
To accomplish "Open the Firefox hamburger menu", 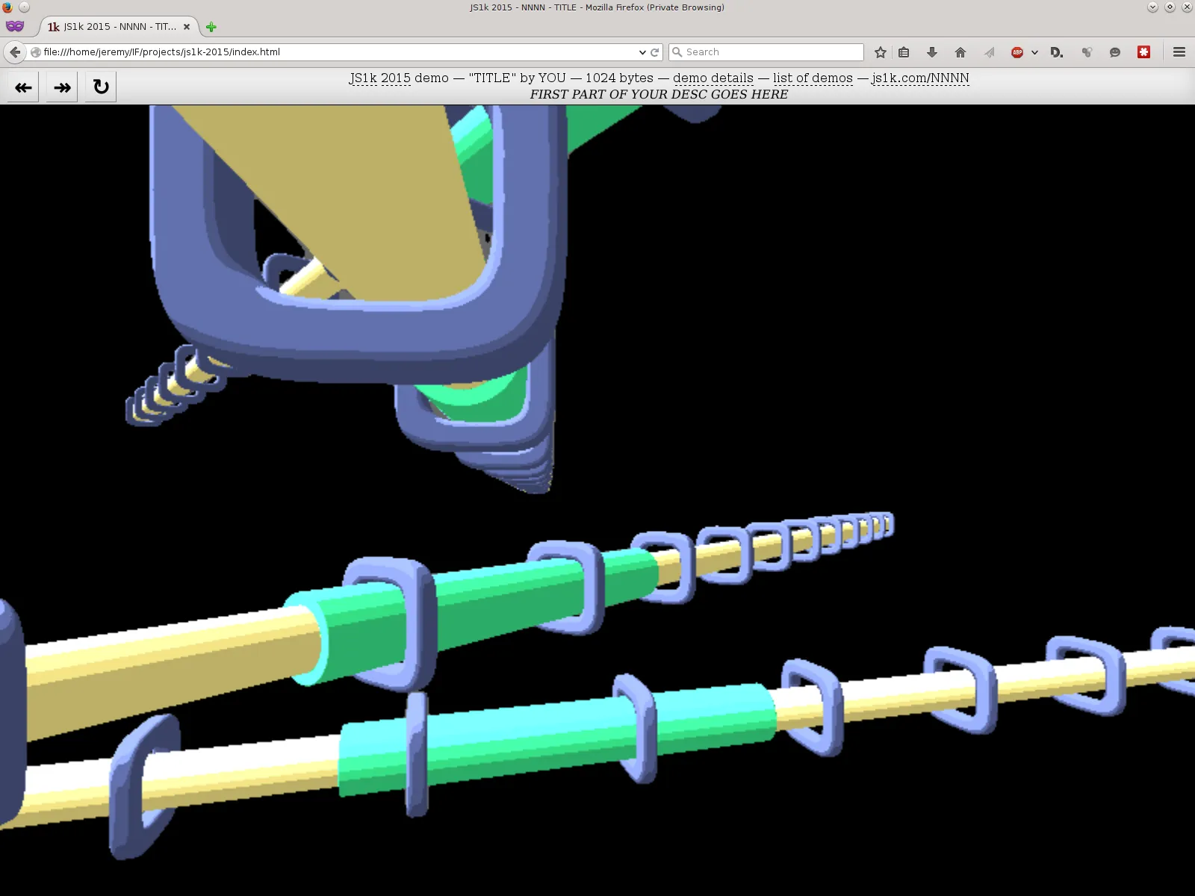I will coord(1179,52).
